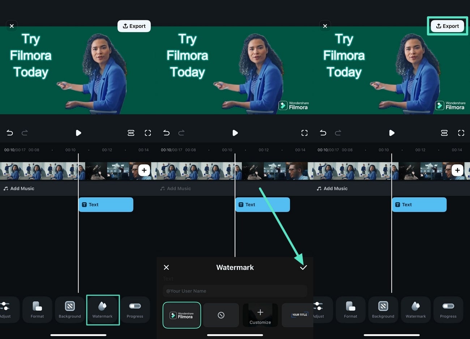Open fullscreen preview on the middle screen
470x339 pixels.
click(x=304, y=133)
